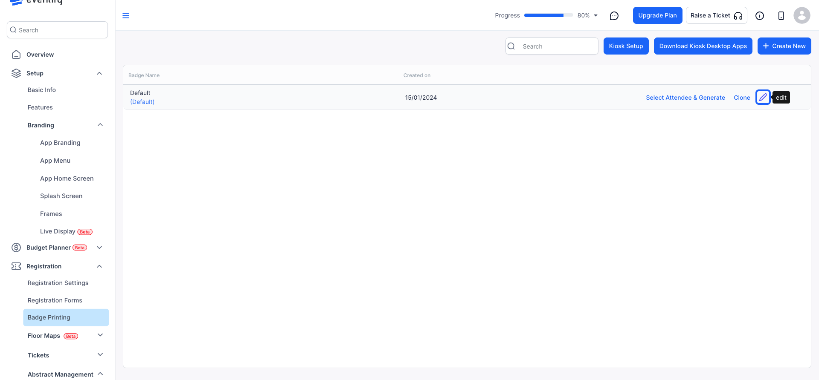Go to Features page
The height and width of the screenshot is (380, 819).
tap(40, 107)
